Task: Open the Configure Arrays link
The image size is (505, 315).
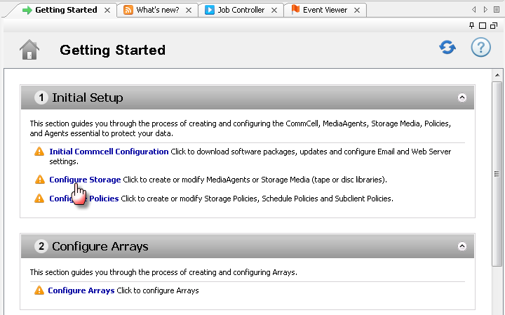Action: 81,290
